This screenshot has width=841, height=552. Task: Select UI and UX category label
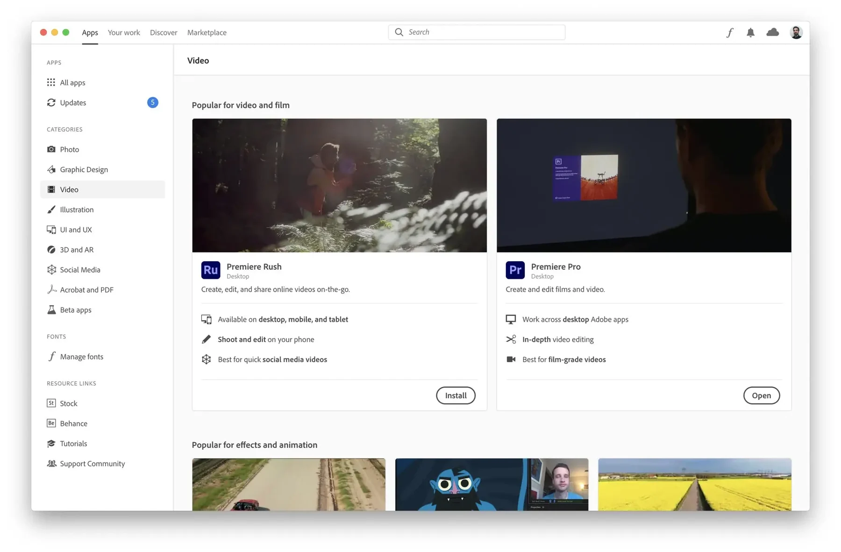pos(76,230)
